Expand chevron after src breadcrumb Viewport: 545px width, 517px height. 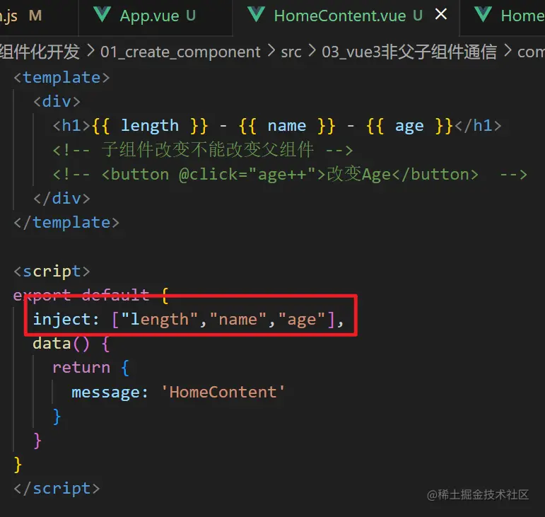(x=312, y=52)
